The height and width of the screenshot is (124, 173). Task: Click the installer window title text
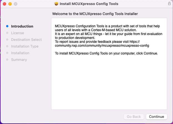(x=89, y=4)
